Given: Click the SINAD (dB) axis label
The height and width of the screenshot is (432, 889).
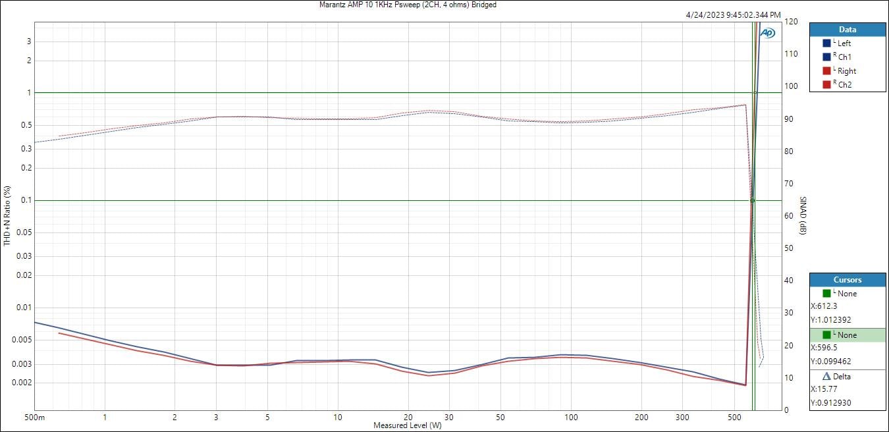Looking at the screenshot, I should [x=803, y=215].
